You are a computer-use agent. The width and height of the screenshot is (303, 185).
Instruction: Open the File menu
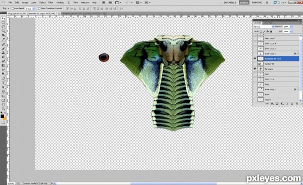10,3
